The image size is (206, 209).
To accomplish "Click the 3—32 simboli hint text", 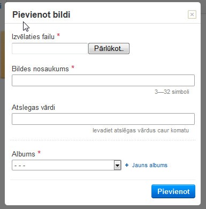I will (x=172, y=92).
